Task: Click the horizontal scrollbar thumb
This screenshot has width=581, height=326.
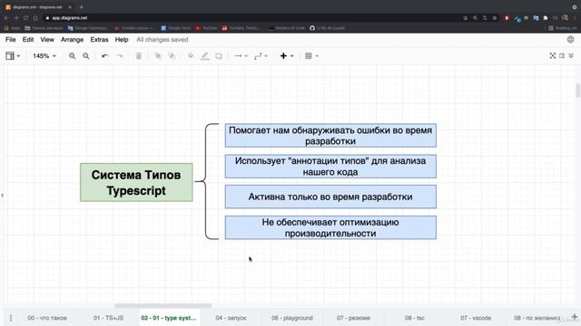Action: point(163,306)
